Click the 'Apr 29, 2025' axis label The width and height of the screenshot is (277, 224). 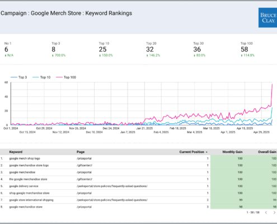tap(261, 132)
